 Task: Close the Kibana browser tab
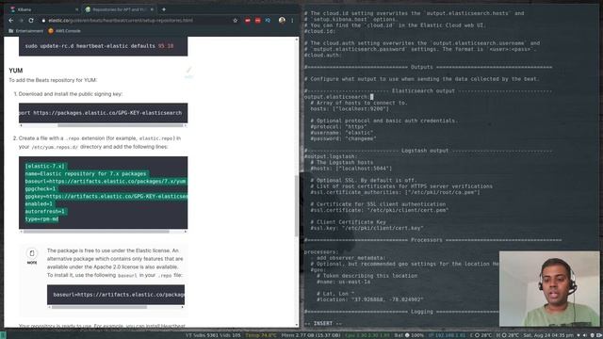point(76,9)
